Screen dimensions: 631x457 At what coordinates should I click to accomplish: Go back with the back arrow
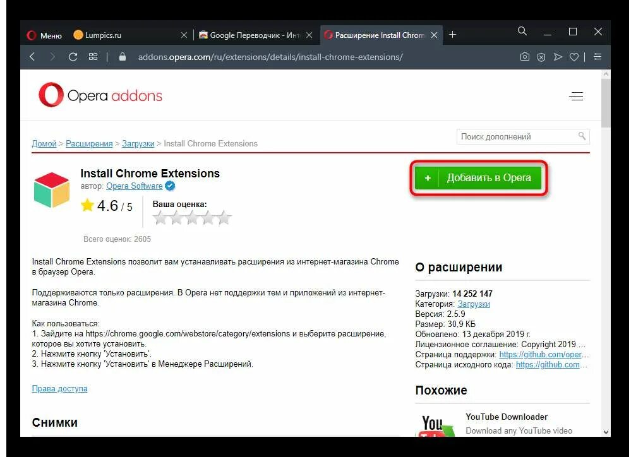32,57
